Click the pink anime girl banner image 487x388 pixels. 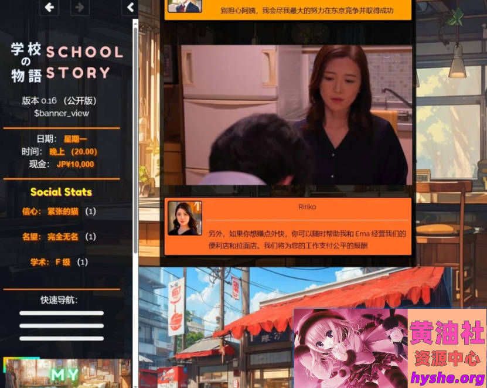(350, 348)
